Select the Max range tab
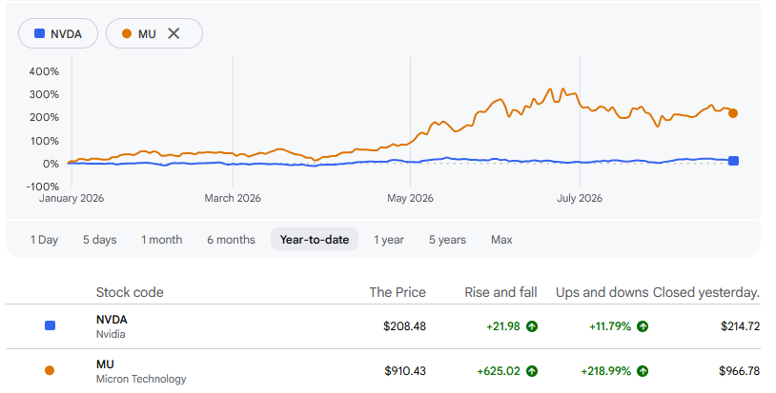 click(x=501, y=240)
